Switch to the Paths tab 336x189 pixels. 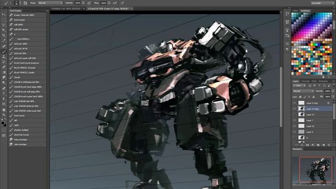click(x=314, y=81)
